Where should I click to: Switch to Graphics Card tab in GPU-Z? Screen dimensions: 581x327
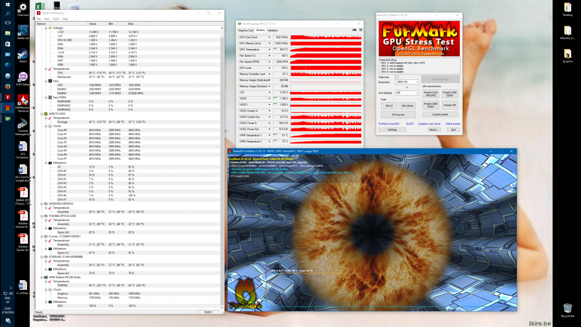pyautogui.click(x=246, y=30)
